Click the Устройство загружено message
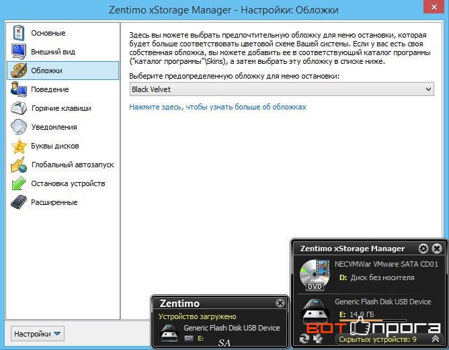449x350 pixels. [x=198, y=316]
